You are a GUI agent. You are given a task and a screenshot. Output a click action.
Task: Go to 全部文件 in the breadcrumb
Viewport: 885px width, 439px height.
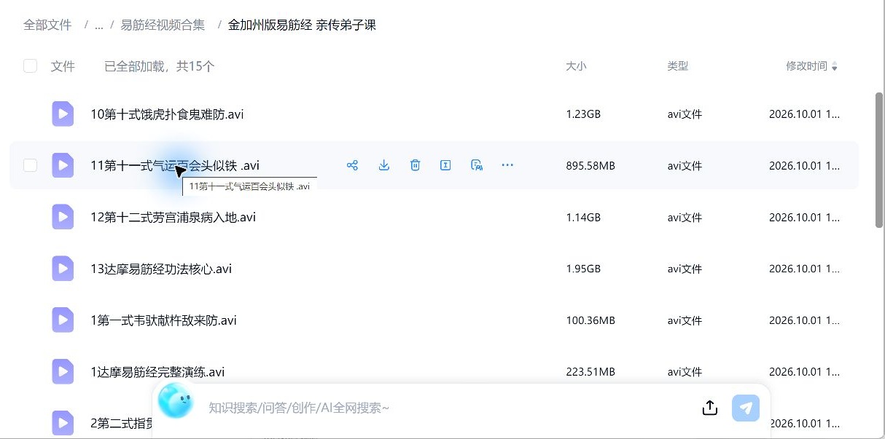coord(47,25)
